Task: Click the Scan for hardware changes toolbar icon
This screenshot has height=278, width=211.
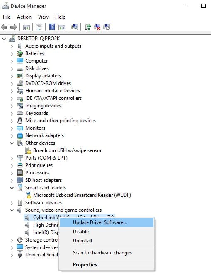Action: click(75, 27)
